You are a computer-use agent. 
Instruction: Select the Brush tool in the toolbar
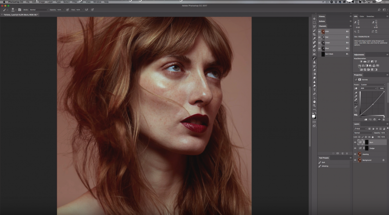point(314,58)
